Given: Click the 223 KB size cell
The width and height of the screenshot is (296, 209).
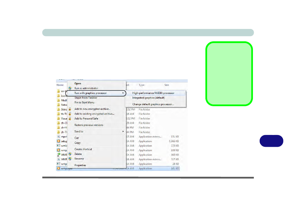Looking at the screenshot, I should click(x=175, y=146).
